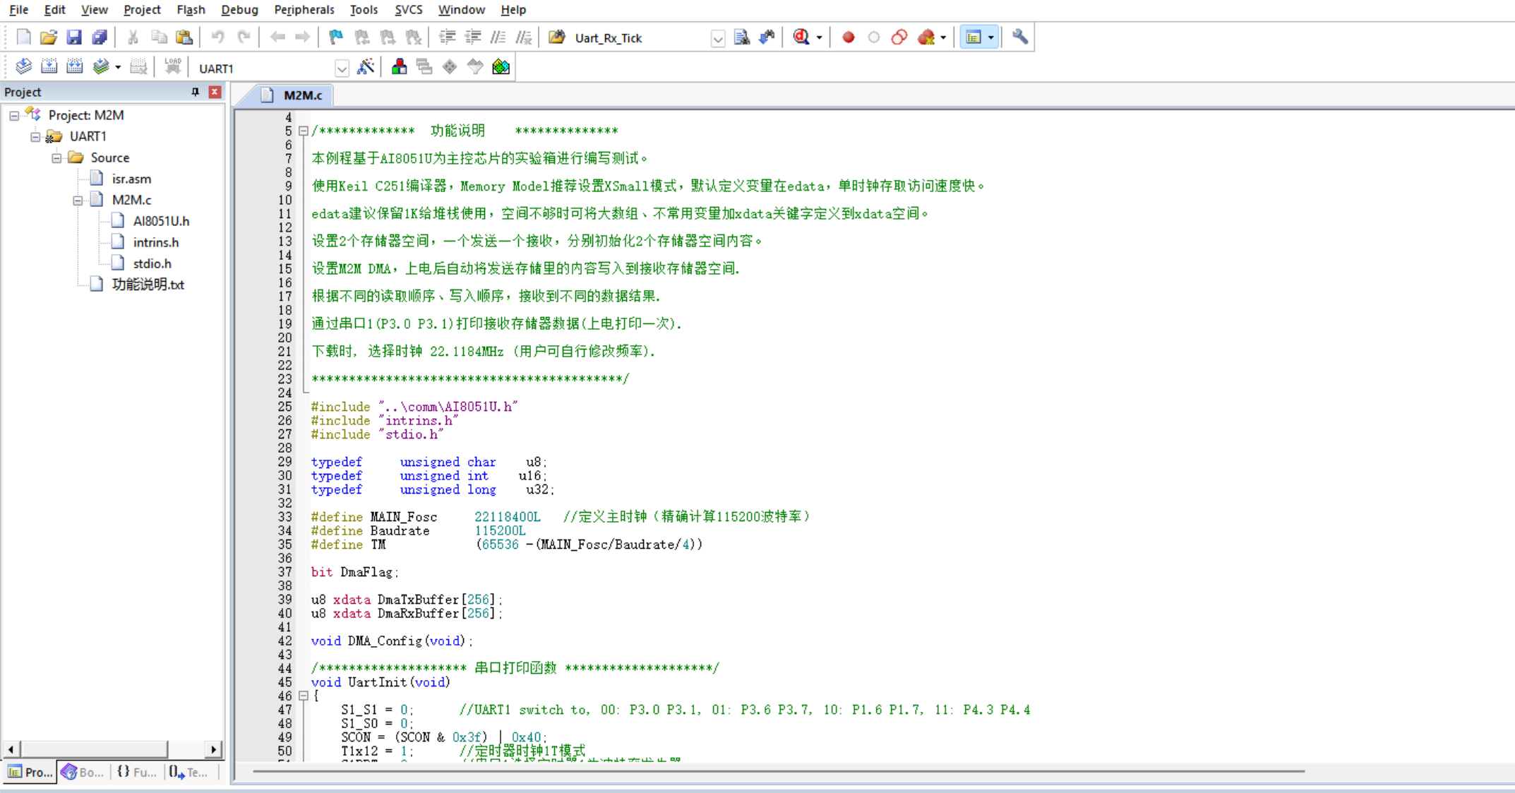Viewport: 1515px width, 793px height.
Task: Start the debug session magnifier icon
Action: (x=801, y=37)
